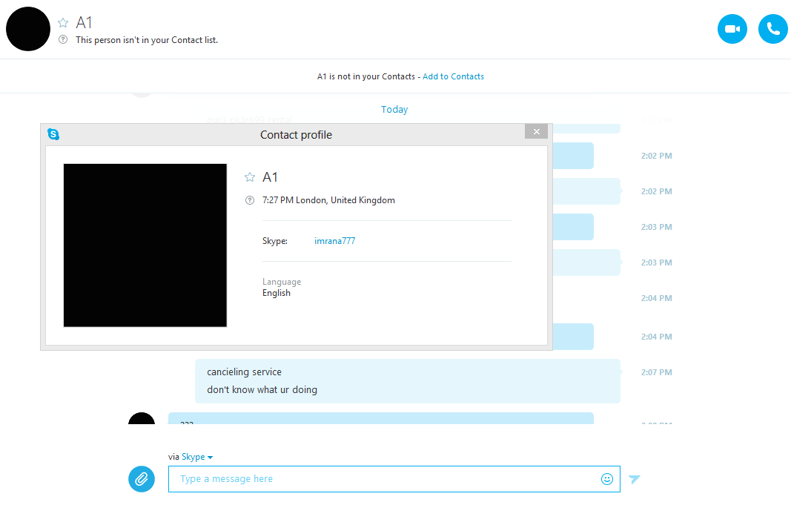Start a video call with A1
791x505 pixels.
[x=732, y=29]
